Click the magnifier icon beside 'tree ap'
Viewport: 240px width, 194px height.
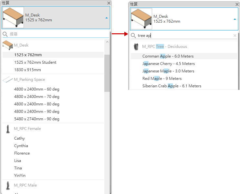[x=133, y=36]
